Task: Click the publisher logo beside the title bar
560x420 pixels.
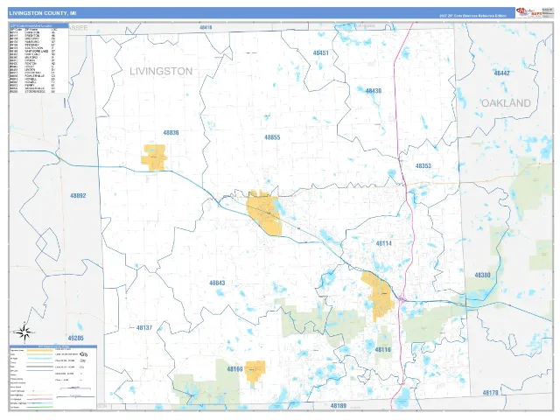Action: [529, 12]
